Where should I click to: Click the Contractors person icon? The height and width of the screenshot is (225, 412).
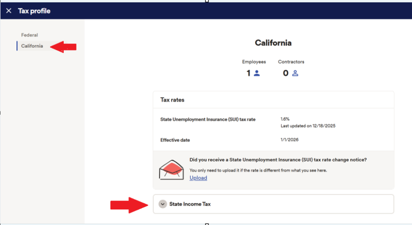(x=295, y=73)
